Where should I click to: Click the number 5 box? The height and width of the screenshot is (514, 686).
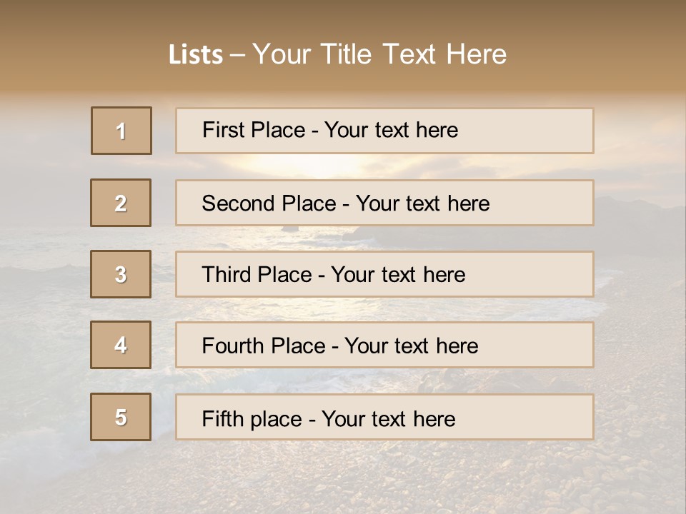[121, 417]
